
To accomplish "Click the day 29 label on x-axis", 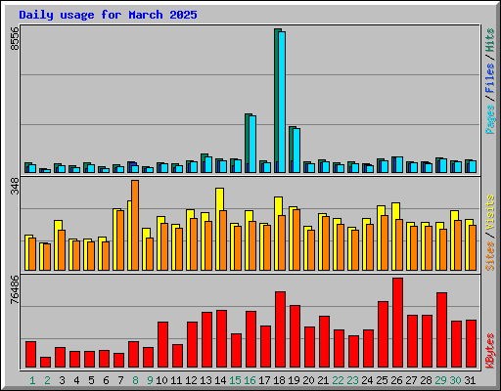I will click(440, 380).
